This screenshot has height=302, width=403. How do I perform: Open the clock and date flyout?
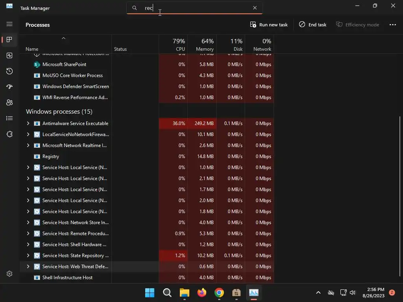(373, 293)
